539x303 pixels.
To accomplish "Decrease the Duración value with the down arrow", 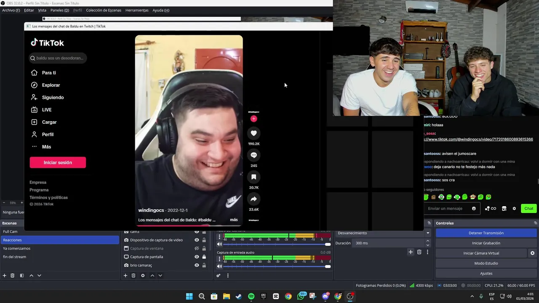I will pos(428,245).
